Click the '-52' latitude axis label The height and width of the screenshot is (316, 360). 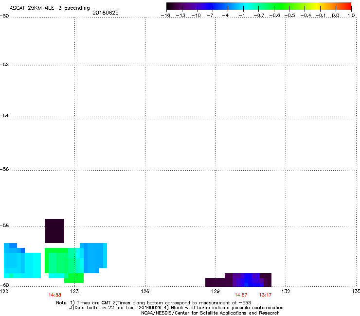(x=4, y=65)
